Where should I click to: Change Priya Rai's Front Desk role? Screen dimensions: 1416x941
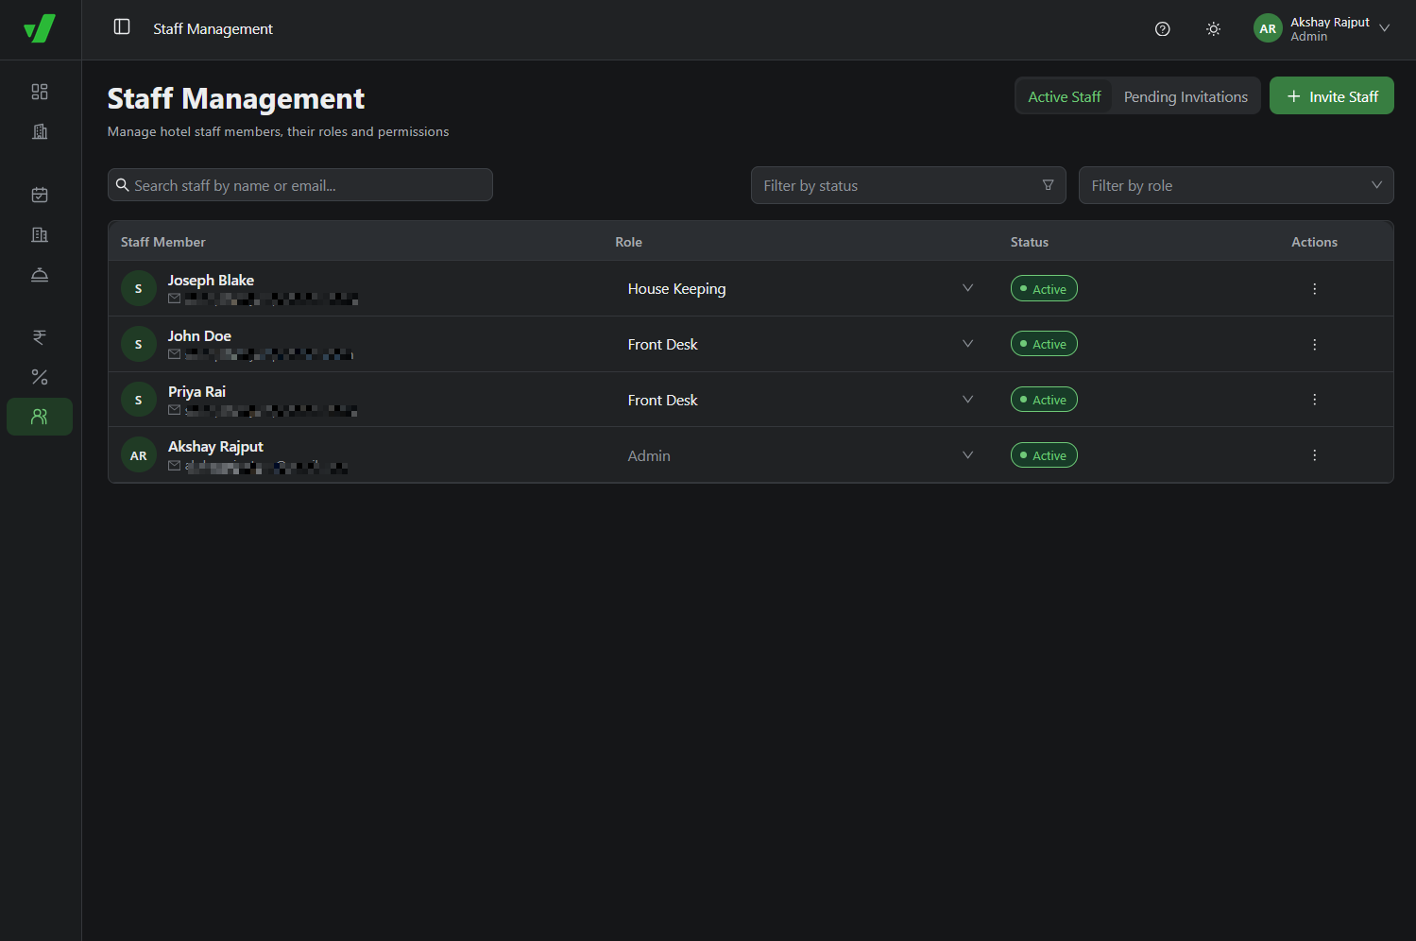[800, 400]
